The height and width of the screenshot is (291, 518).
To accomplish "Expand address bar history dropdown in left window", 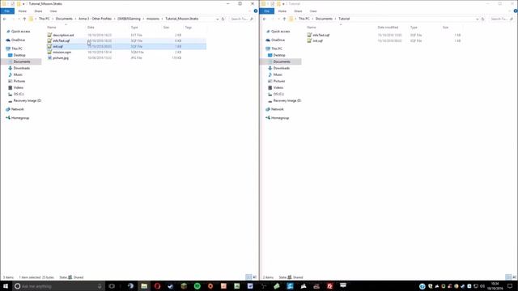I will click(218, 19).
